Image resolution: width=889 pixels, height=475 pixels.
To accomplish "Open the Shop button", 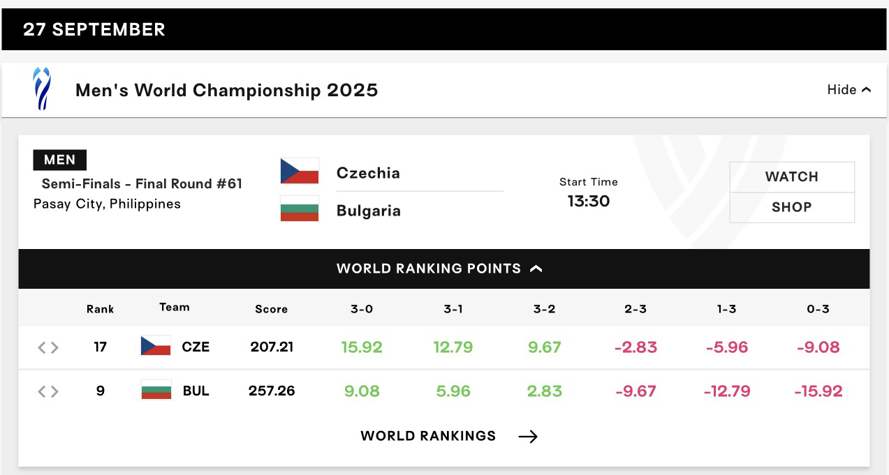I will click(792, 208).
